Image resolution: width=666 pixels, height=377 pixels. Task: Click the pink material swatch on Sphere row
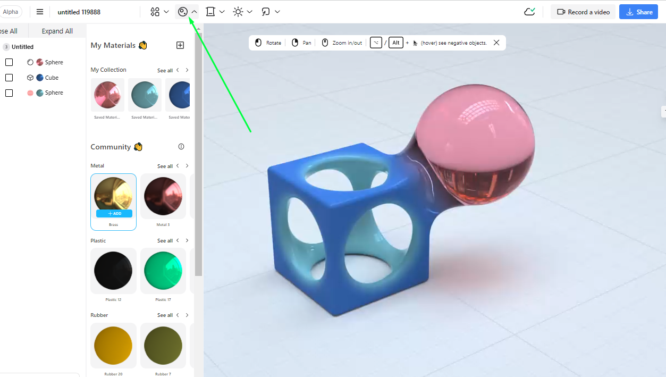[x=40, y=62]
